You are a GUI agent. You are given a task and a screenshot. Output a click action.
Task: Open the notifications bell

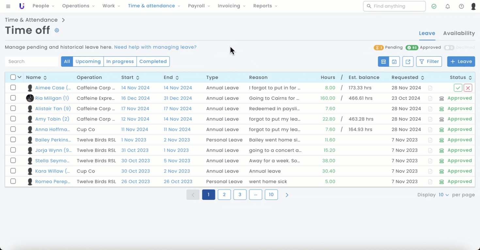coord(448,6)
